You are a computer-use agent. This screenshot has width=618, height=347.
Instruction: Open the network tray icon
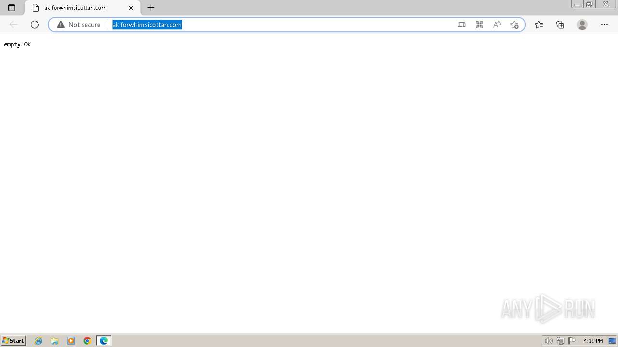tap(560, 341)
